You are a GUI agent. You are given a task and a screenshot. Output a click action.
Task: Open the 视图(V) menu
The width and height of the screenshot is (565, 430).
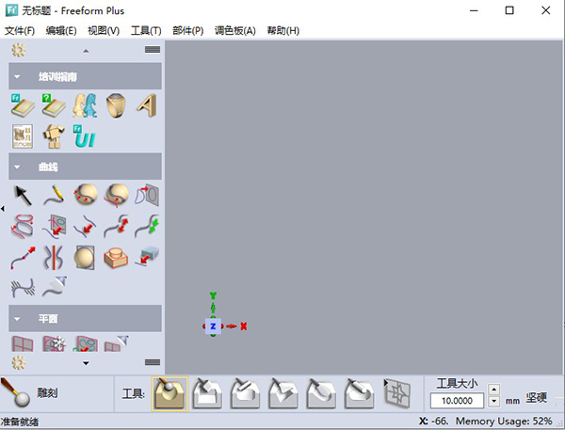(104, 31)
